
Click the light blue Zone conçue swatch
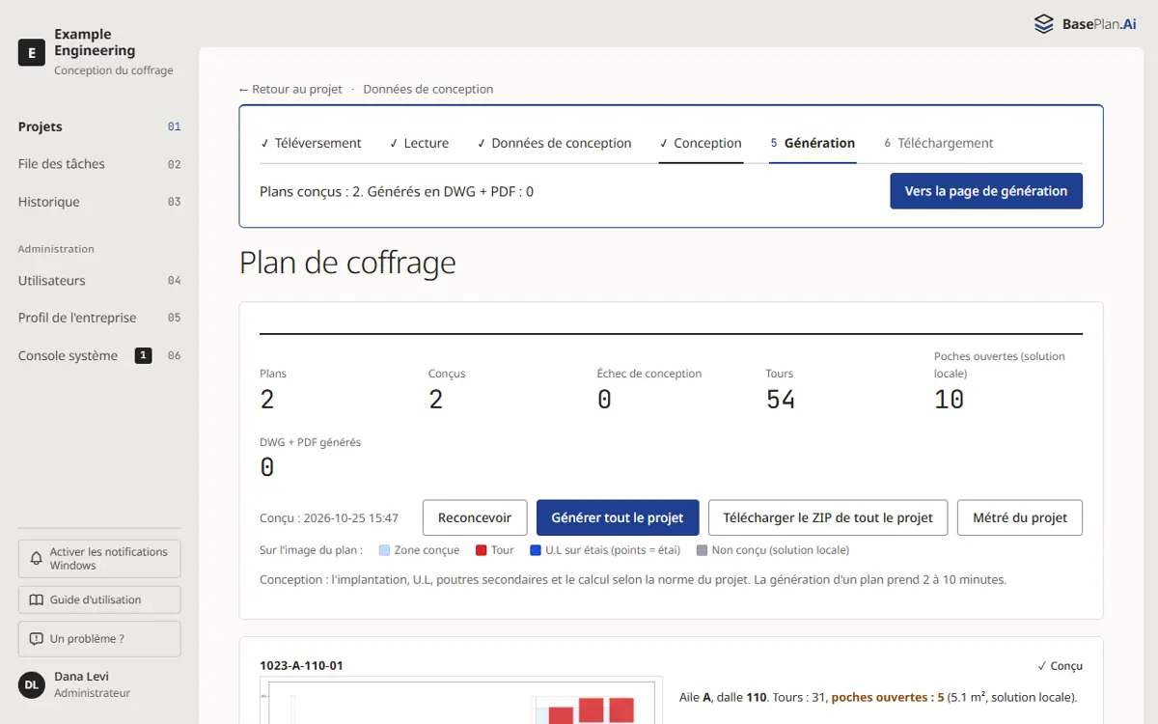point(384,550)
